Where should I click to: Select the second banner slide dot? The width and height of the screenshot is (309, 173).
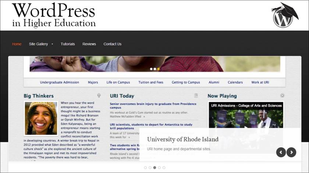pos(155,69)
